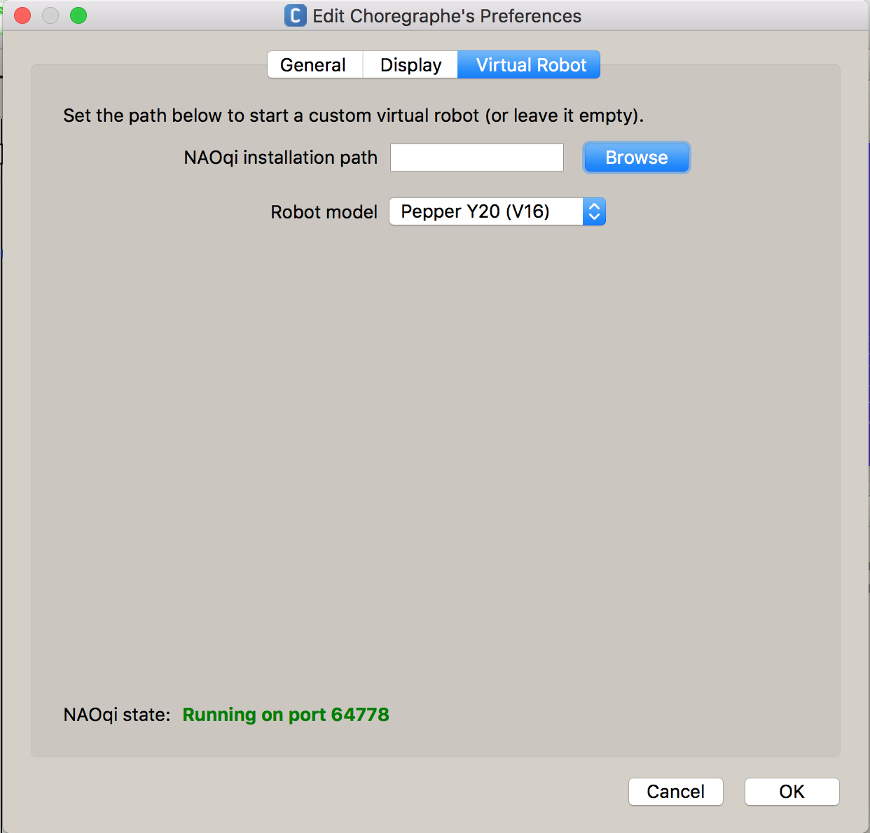
Task: Click the "Robot model" label
Action: coord(324,212)
